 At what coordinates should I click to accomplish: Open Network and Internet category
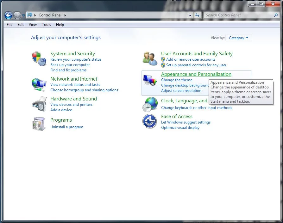click(x=74, y=79)
